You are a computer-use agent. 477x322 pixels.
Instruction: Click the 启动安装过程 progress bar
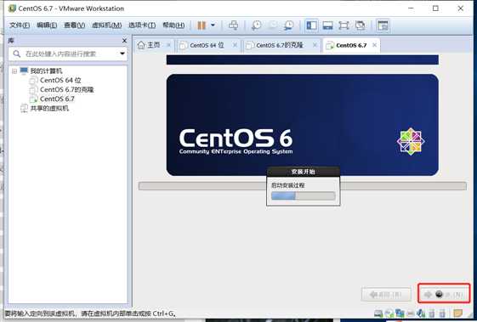pos(304,196)
